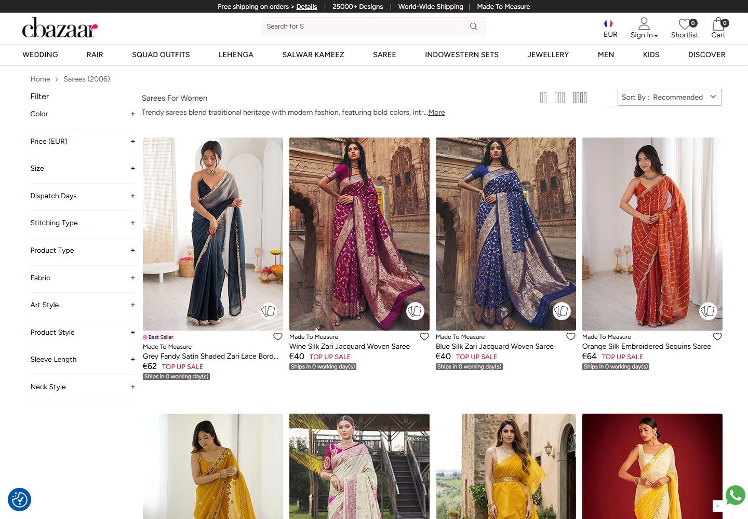Open the WEDDING menu
The image size is (748, 519).
click(x=40, y=54)
